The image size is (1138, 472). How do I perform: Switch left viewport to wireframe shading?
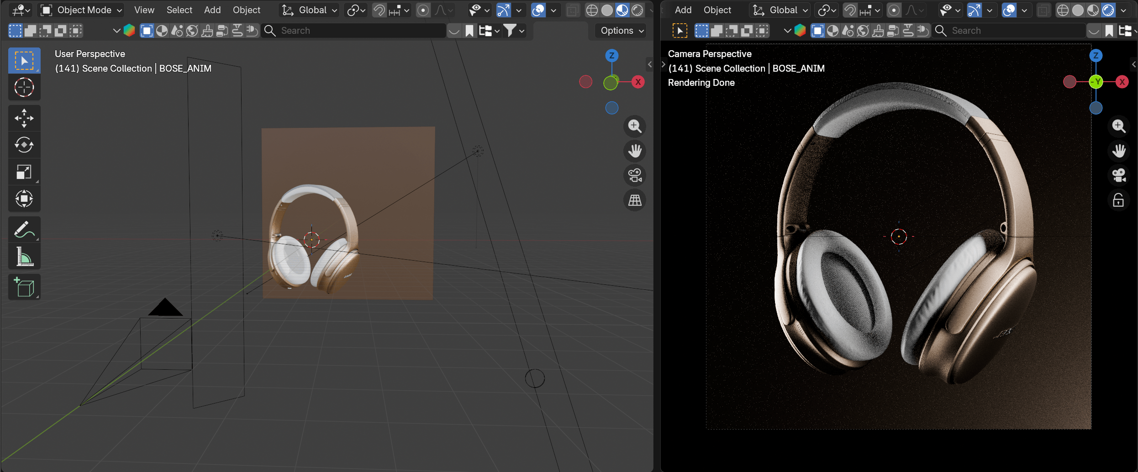[x=592, y=10]
